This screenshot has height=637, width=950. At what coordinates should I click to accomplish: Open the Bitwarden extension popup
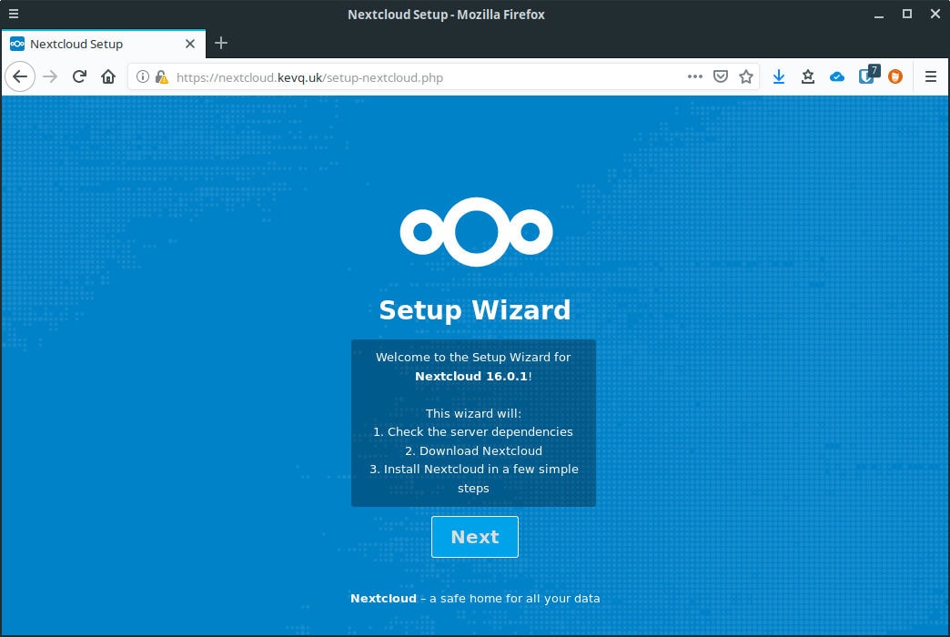tap(866, 76)
